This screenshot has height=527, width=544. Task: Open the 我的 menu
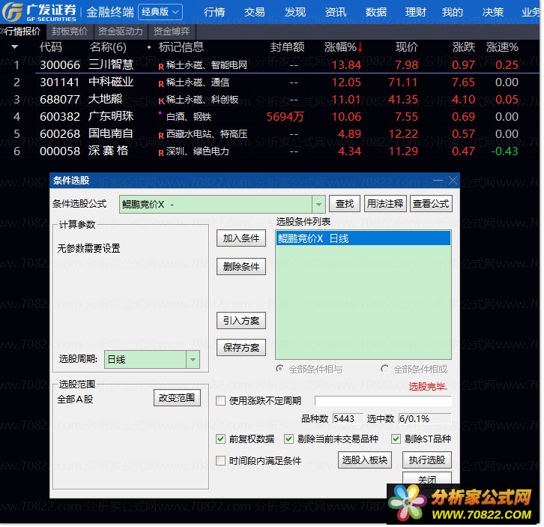coord(453,12)
